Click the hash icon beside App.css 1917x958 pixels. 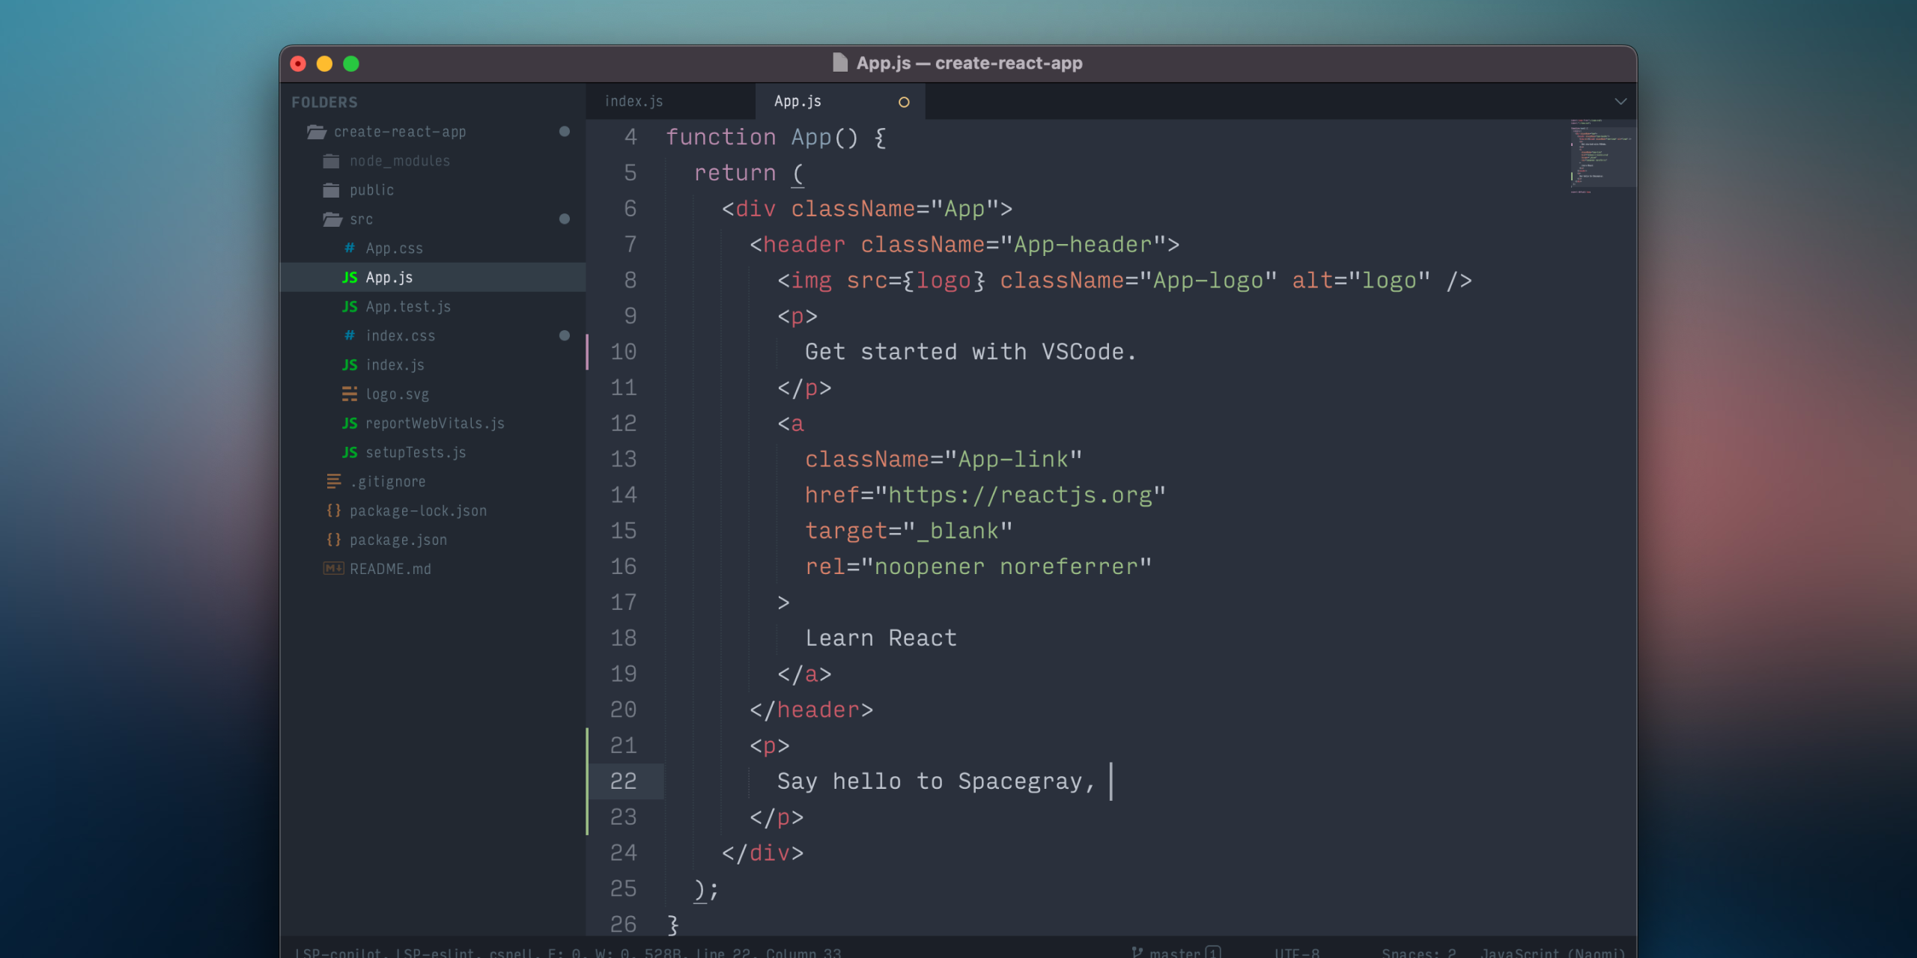[350, 248]
